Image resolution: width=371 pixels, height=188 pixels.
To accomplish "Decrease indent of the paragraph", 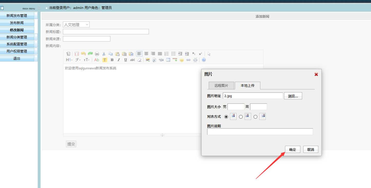I will (x=187, y=54).
